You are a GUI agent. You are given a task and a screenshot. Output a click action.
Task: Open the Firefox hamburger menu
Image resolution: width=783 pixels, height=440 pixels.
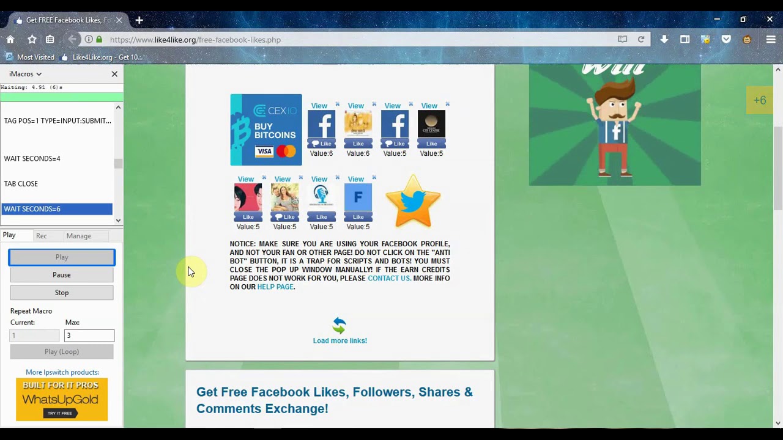[771, 39]
